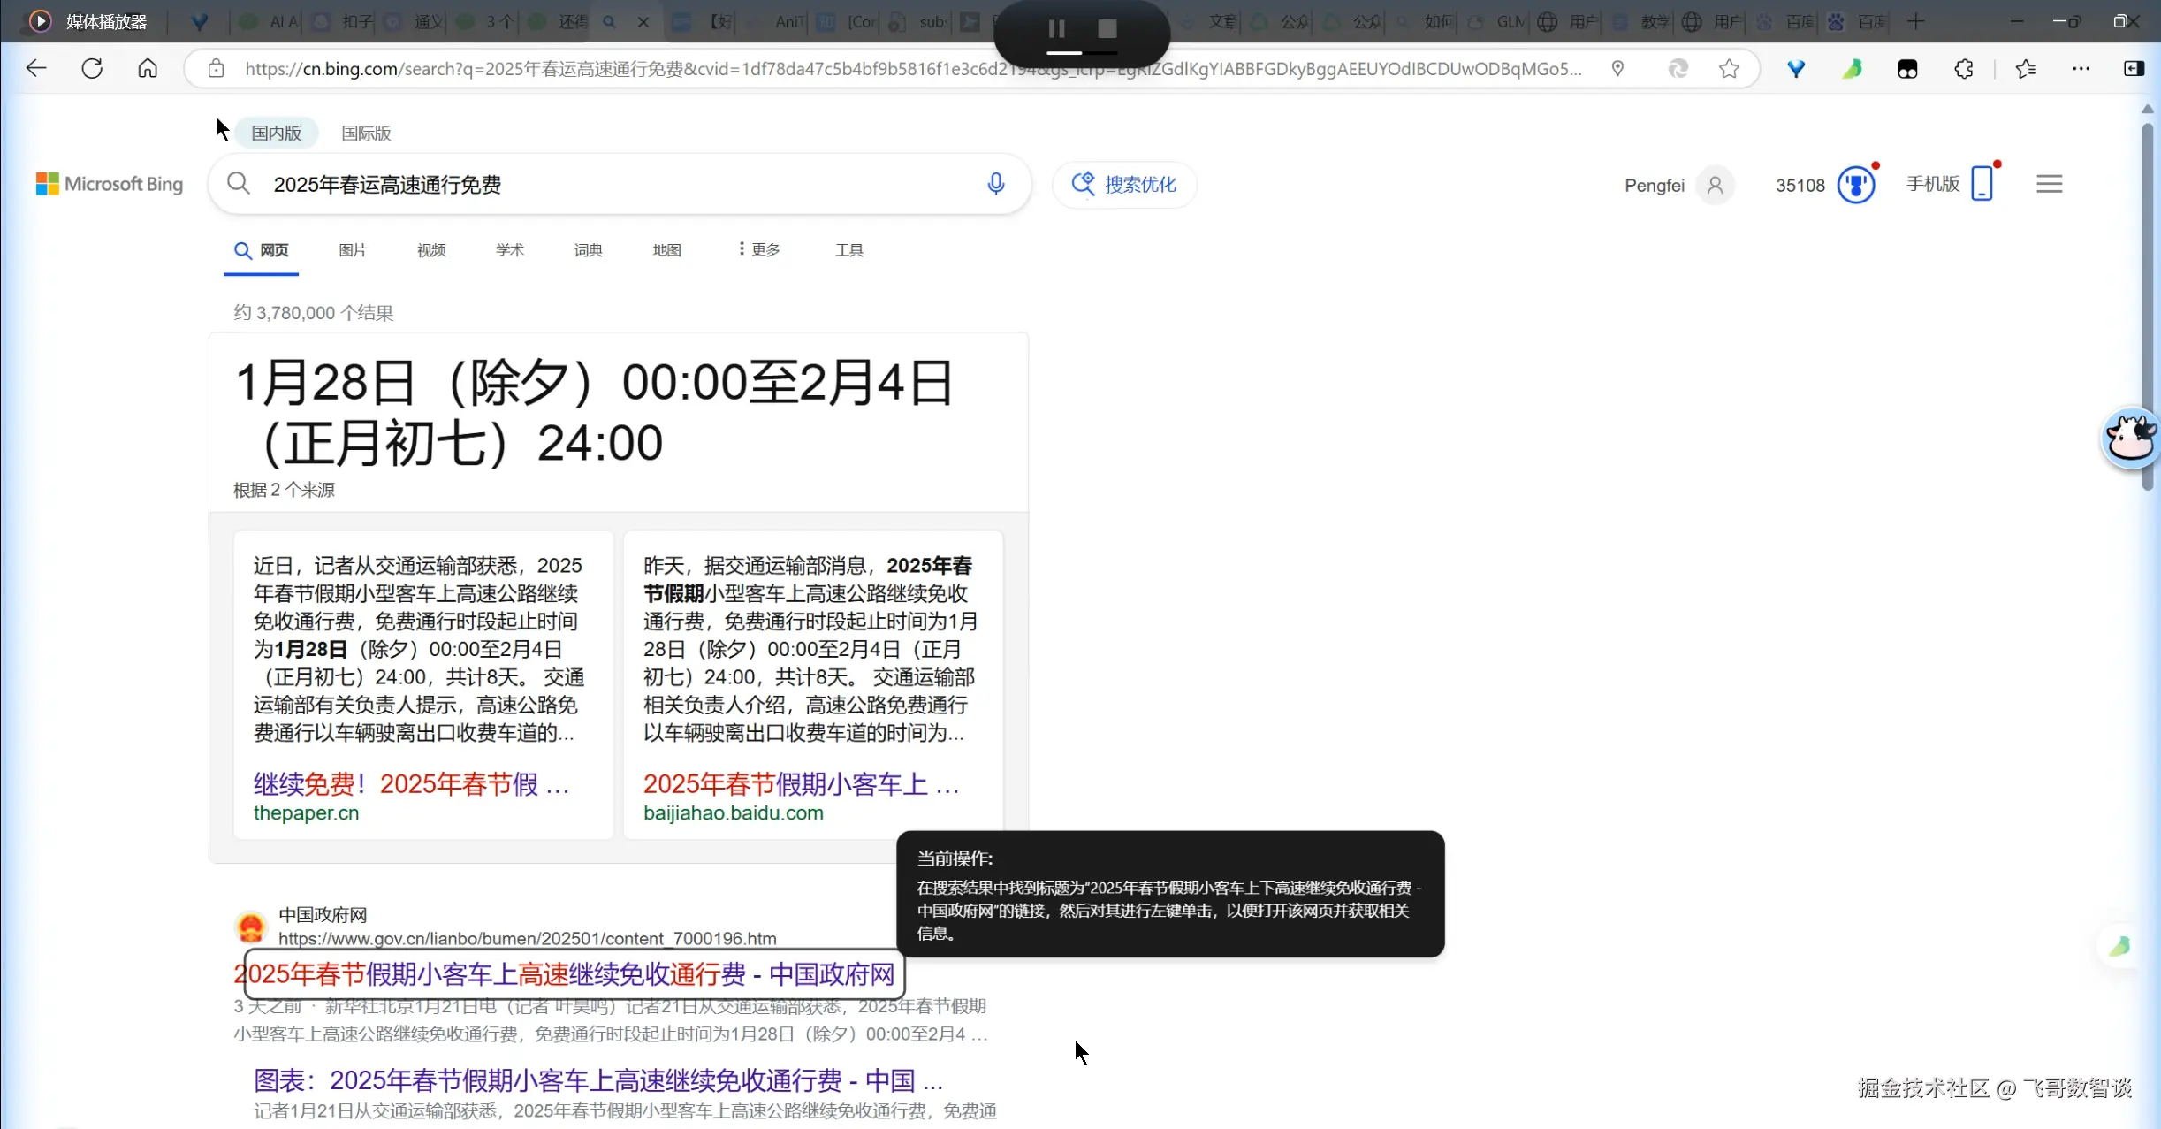
Task: Open the browser settings ellipsis menu
Action: click(x=2081, y=68)
